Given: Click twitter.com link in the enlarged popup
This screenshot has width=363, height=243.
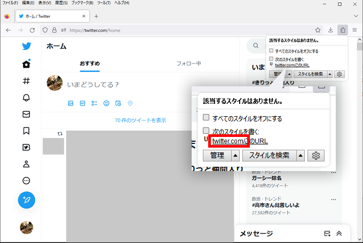Looking at the screenshot, I should pos(228,141).
